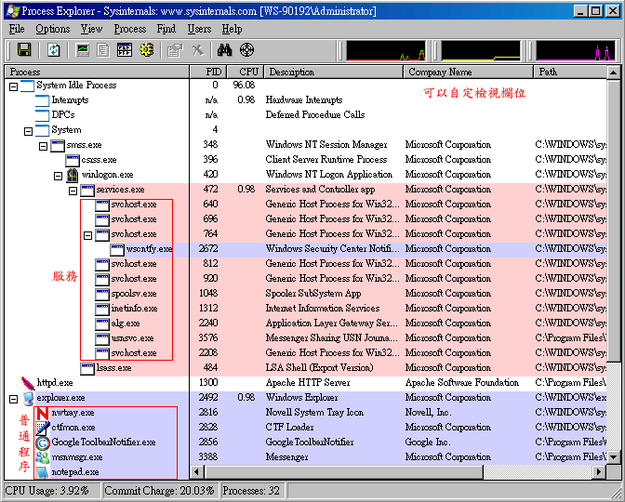This screenshot has width=625, height=502.
Task: Click the Save floppy disk toolbar icon
Action: pyautogui.click(x=24, y=50)
